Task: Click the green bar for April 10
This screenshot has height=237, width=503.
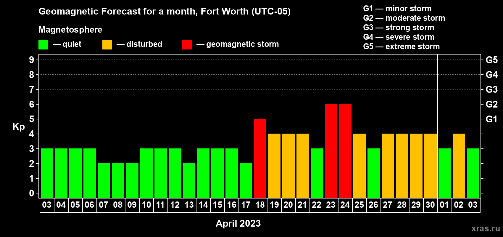Action: [x=146, y=173]
